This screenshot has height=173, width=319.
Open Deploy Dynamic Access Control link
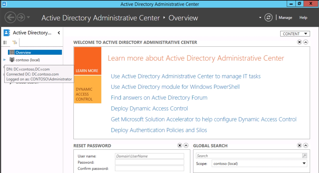tap(149, 108)
